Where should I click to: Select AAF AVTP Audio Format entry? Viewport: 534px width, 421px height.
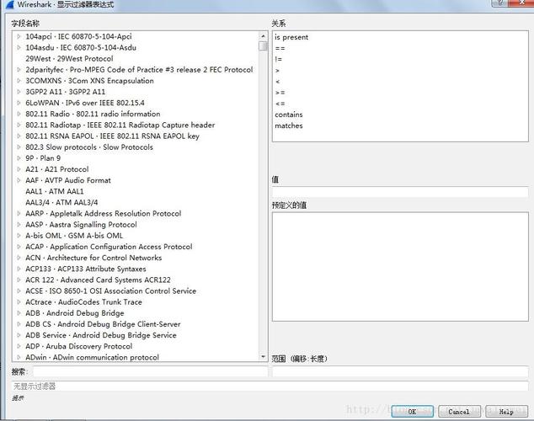click(x=68, y=180)
